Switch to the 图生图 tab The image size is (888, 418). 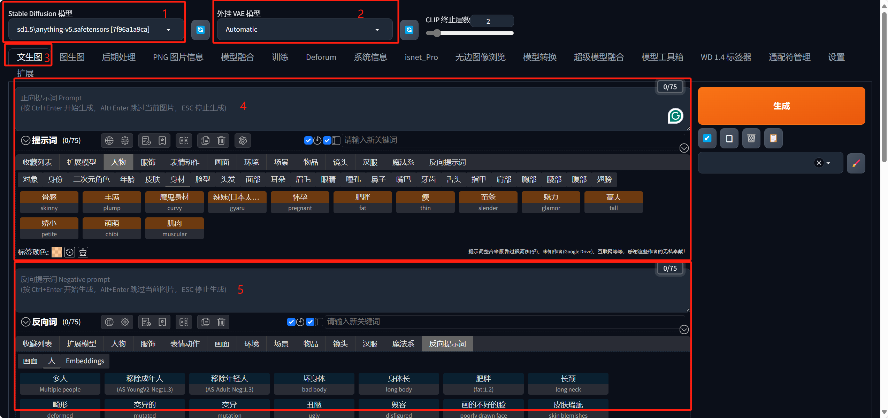(x=72, y=57)
